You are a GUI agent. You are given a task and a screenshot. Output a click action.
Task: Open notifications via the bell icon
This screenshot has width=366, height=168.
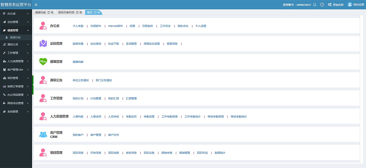(x=315, y=5)
